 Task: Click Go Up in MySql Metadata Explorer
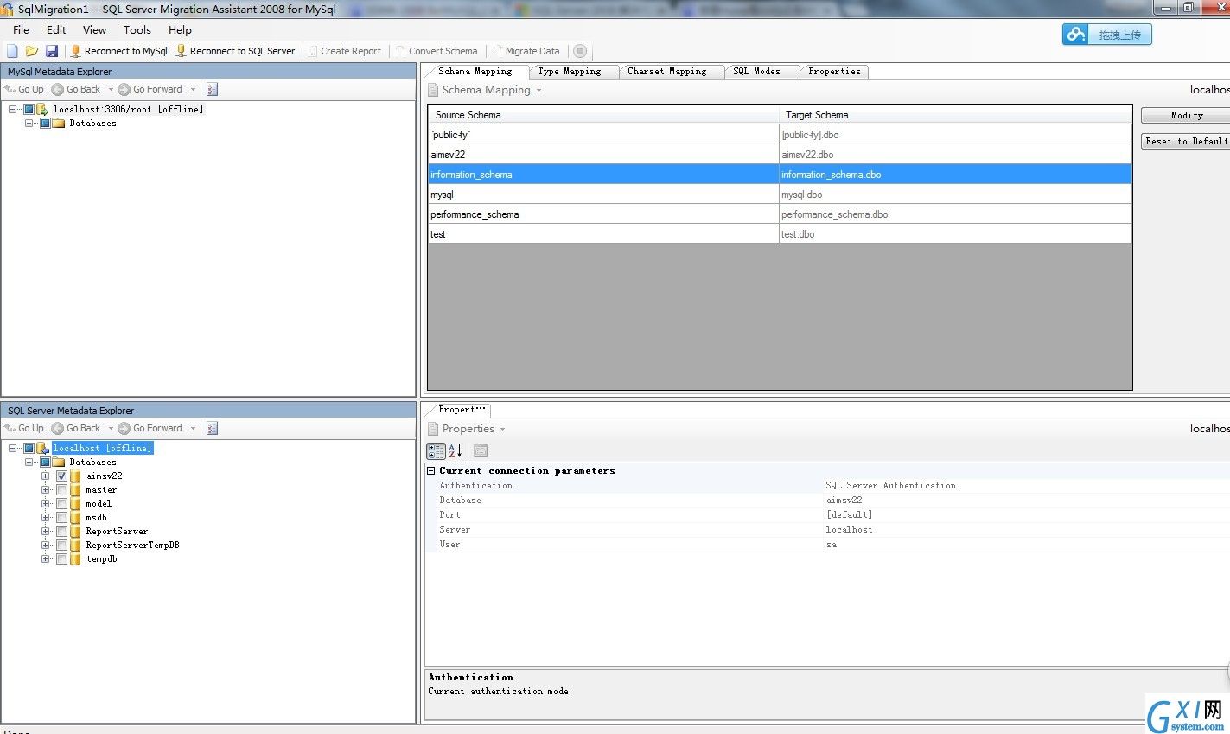tap(24, 89)
